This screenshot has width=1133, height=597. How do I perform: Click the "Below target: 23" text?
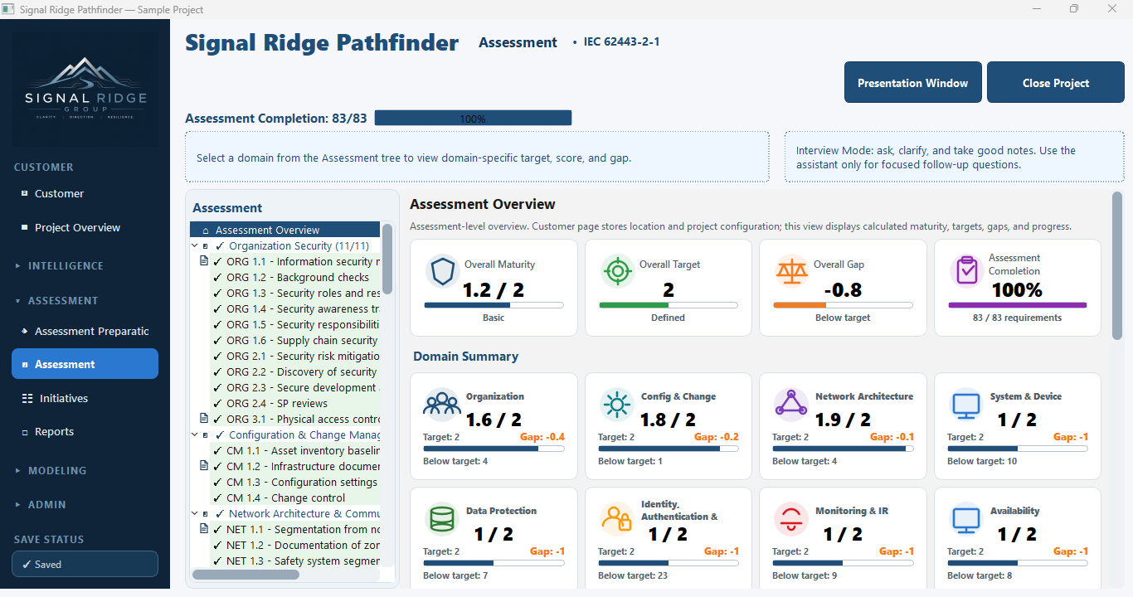(x=633, y=575)
